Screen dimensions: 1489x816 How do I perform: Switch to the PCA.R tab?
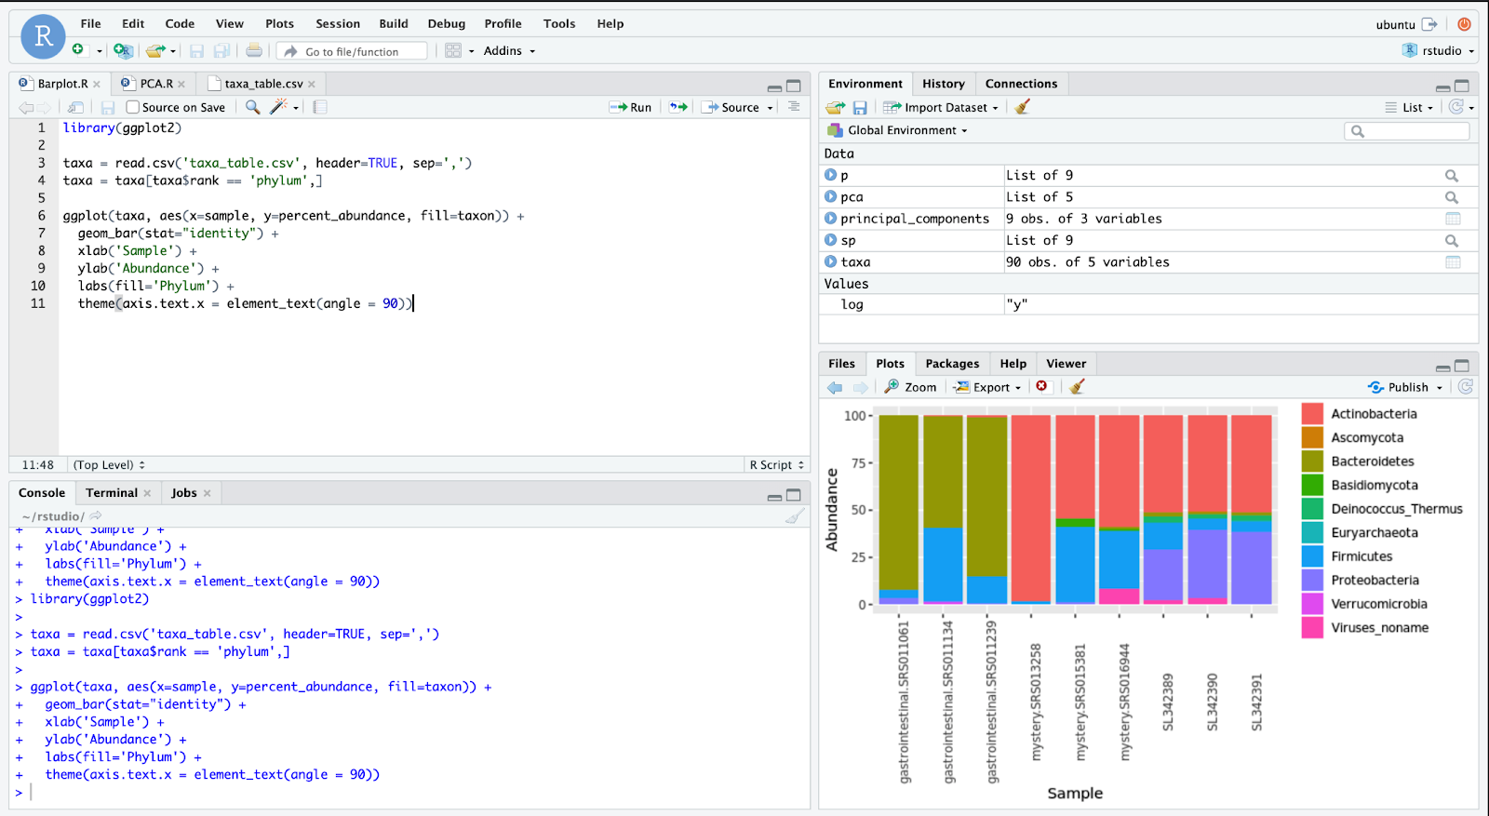point(155,84)
